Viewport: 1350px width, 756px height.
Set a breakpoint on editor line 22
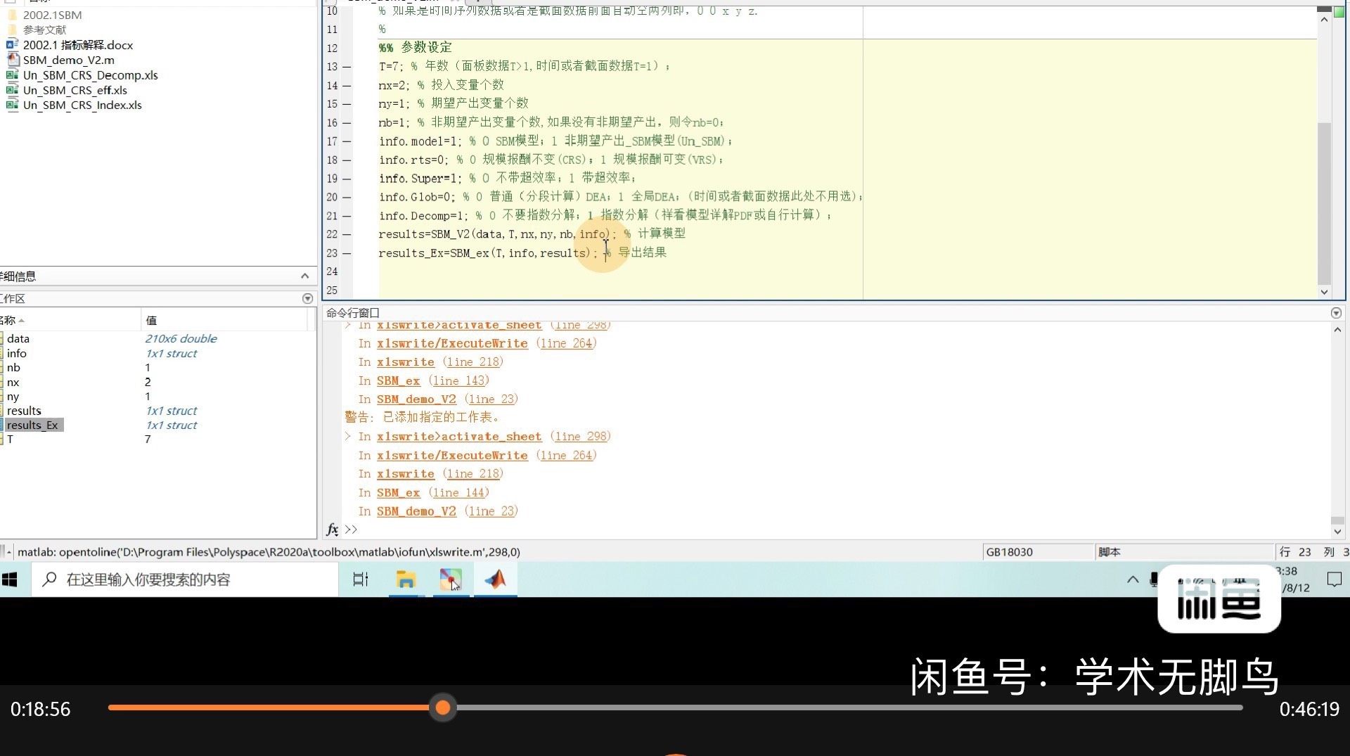point(347,234)
